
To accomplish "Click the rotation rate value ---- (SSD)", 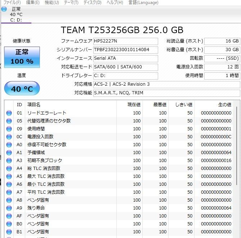I will click(222, 58).
